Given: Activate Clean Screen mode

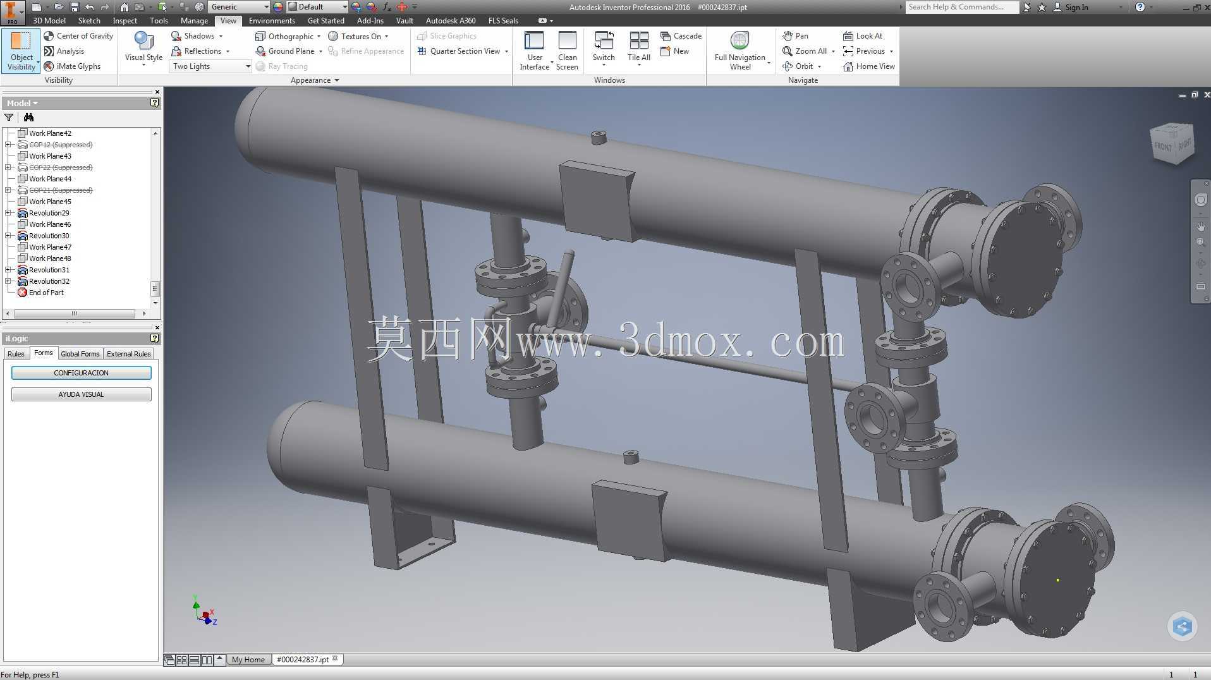Looking at the screenshot, I should coord(567,51).
